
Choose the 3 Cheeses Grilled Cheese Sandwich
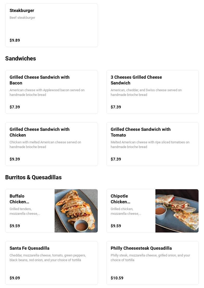pyautogui.click(x=136, y=80)
